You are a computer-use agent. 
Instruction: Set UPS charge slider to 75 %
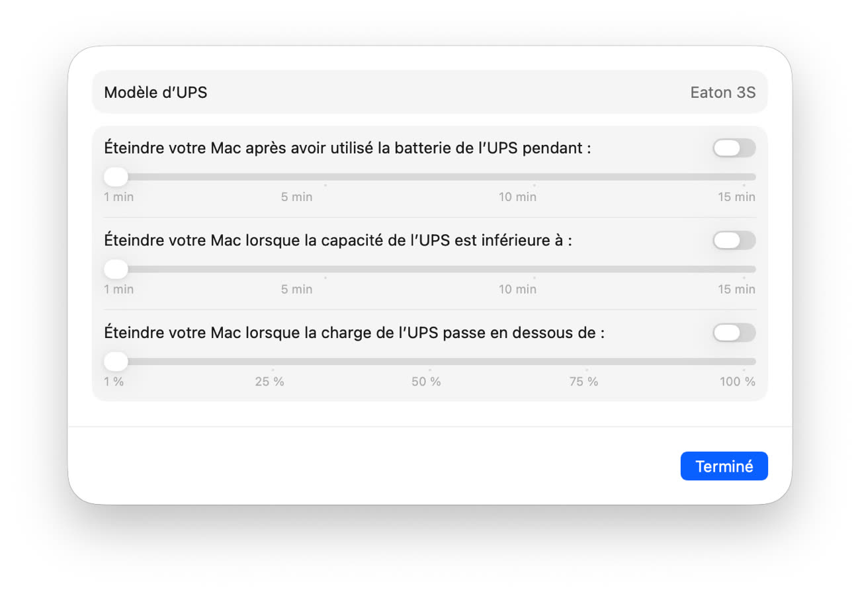tap(586, 362)
